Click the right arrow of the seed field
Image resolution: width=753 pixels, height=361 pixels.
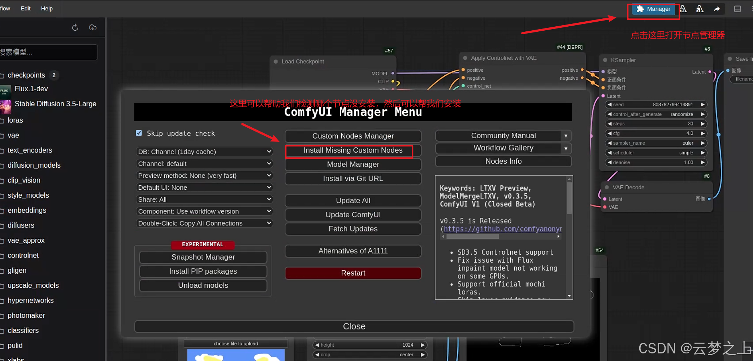click(703, 105)
